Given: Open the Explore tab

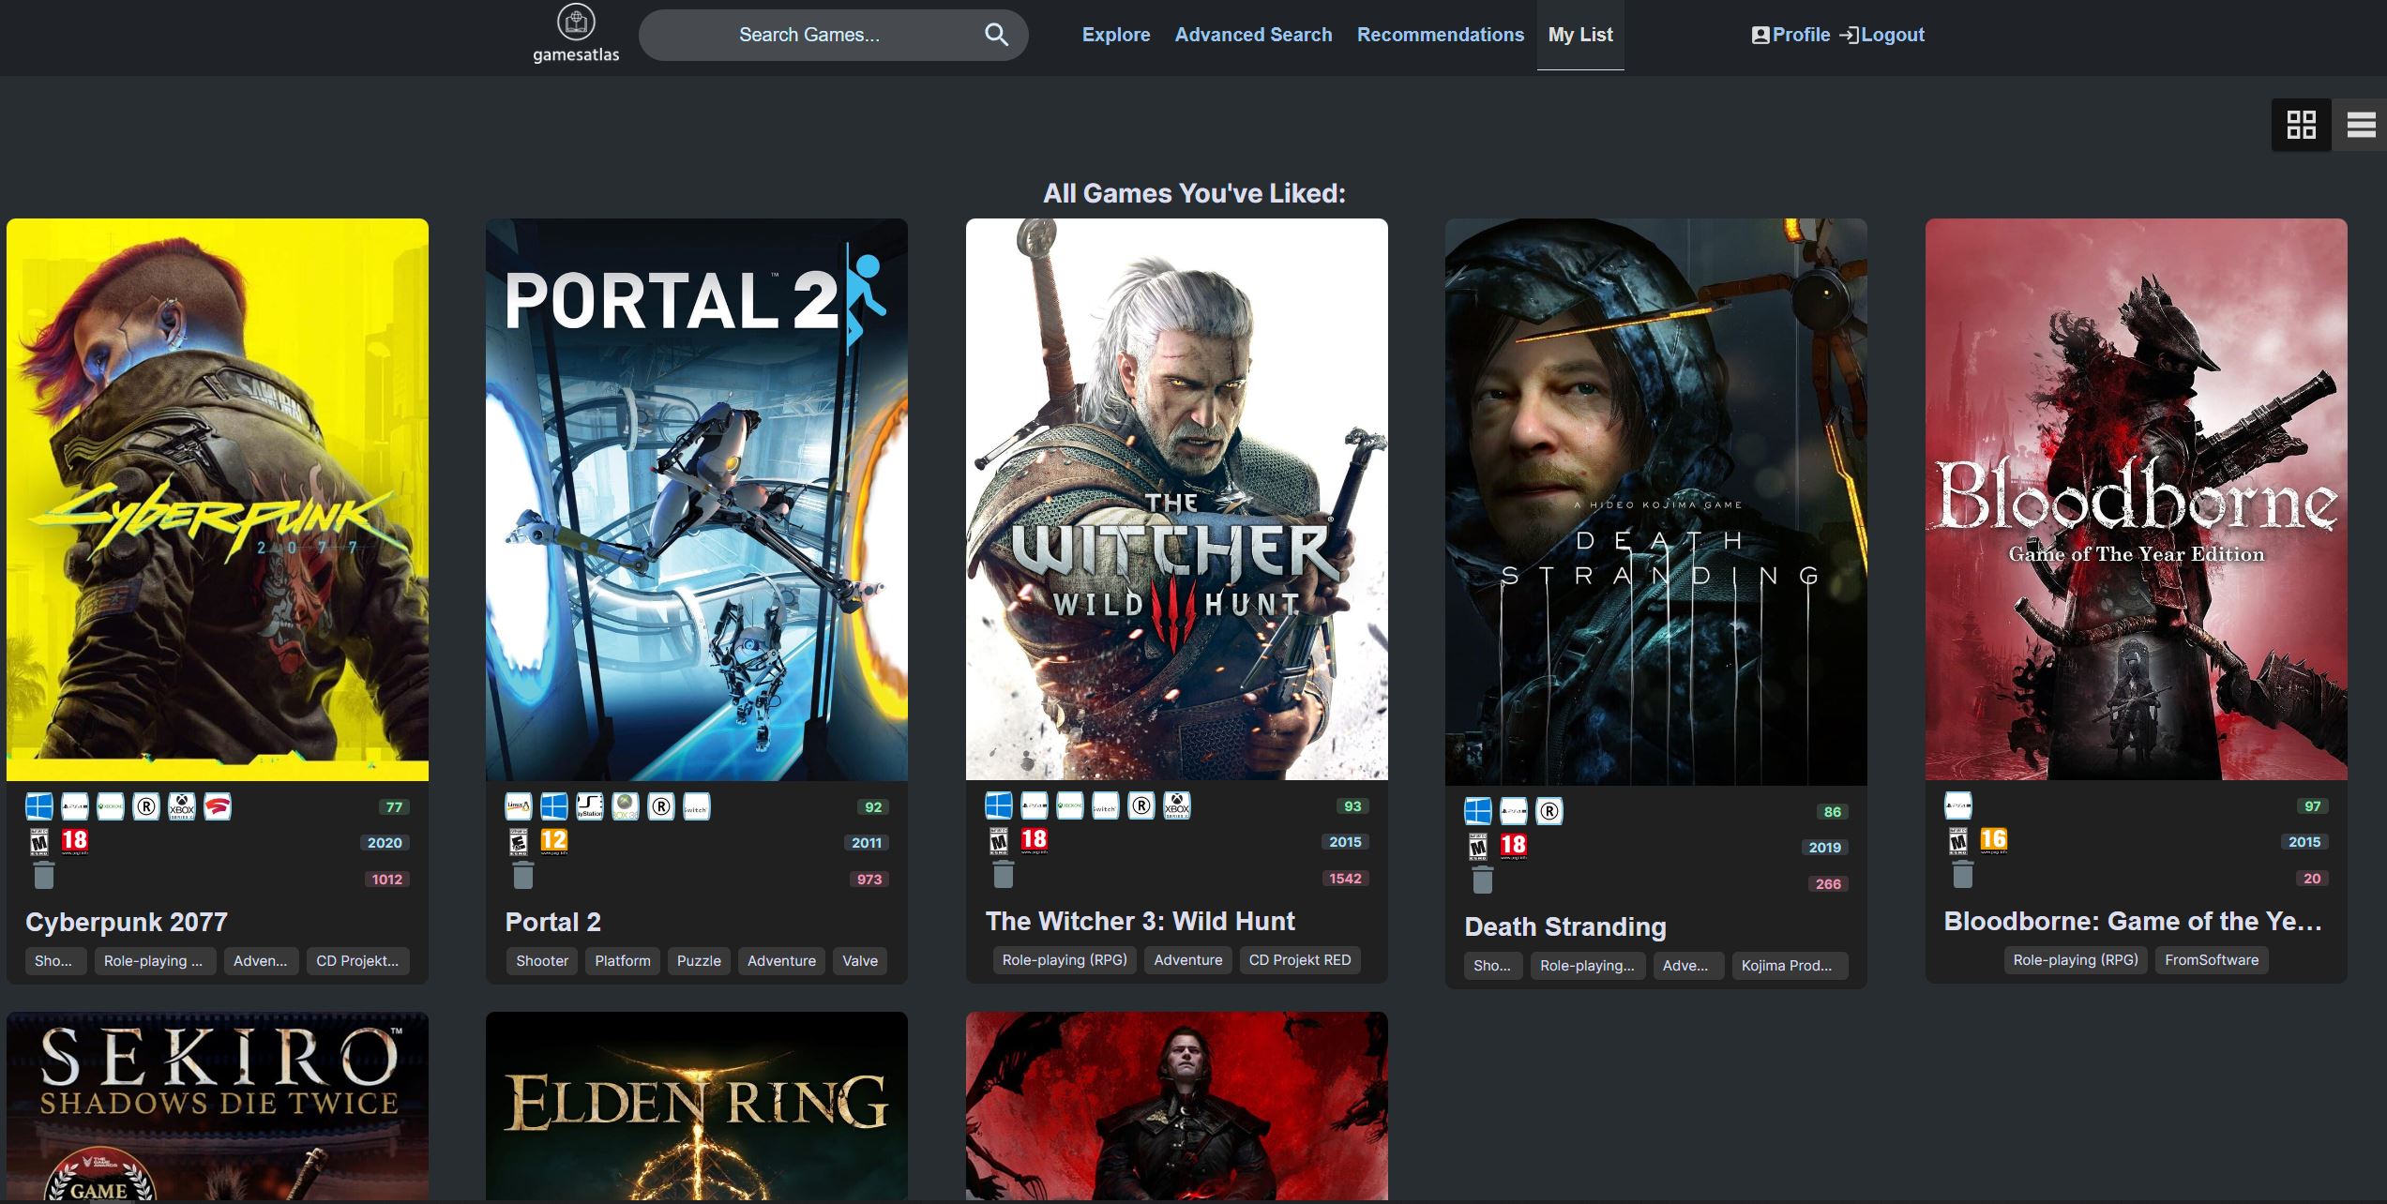Looking at the screenshot, I should click(x=1115, y=35).
